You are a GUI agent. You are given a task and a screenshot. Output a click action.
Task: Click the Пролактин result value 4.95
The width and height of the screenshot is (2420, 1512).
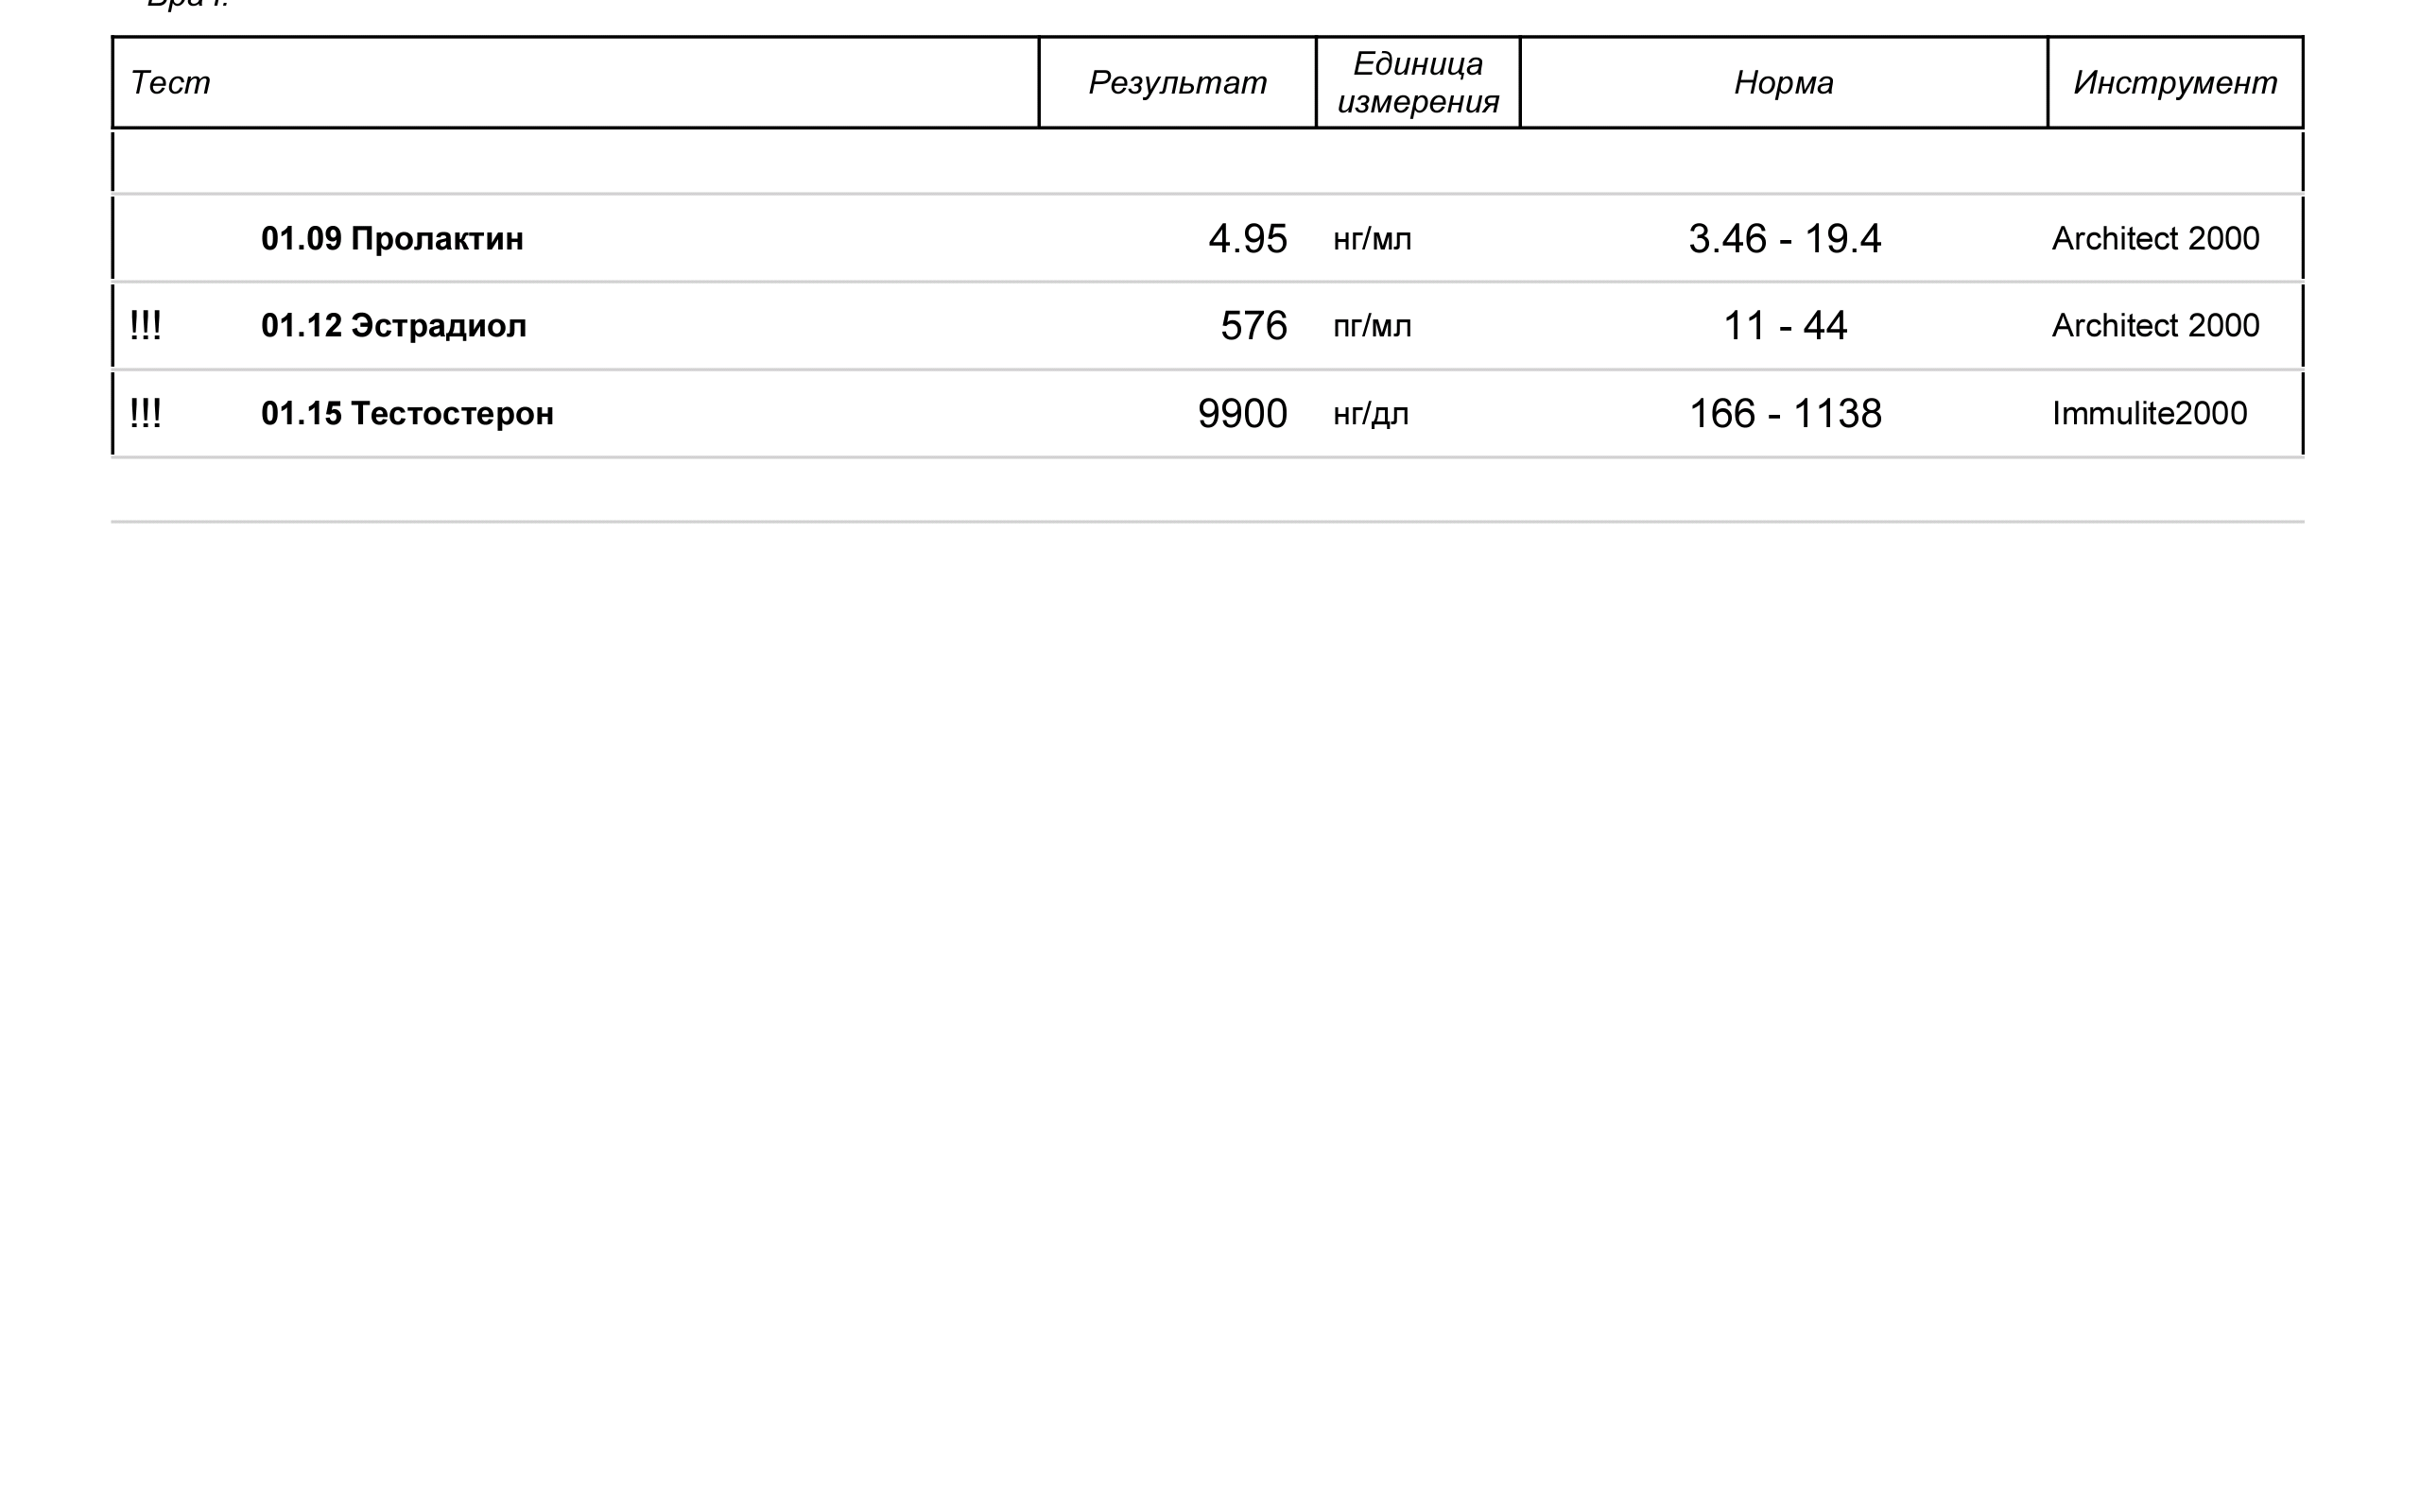point(1247,239)
